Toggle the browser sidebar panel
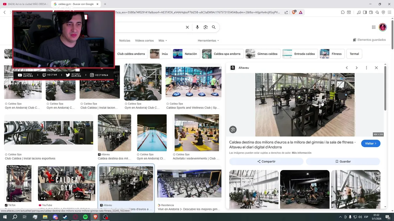This screenshot has width=394, height=221. [365, 12]
